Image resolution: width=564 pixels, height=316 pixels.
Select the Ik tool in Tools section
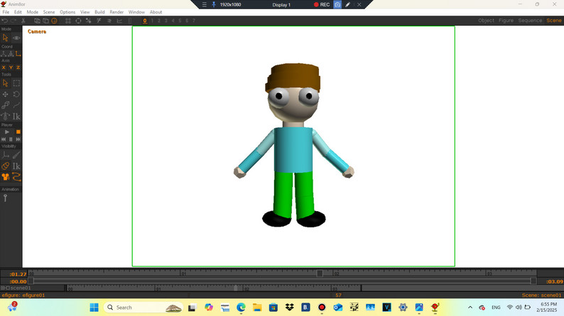tap(16, 116)
